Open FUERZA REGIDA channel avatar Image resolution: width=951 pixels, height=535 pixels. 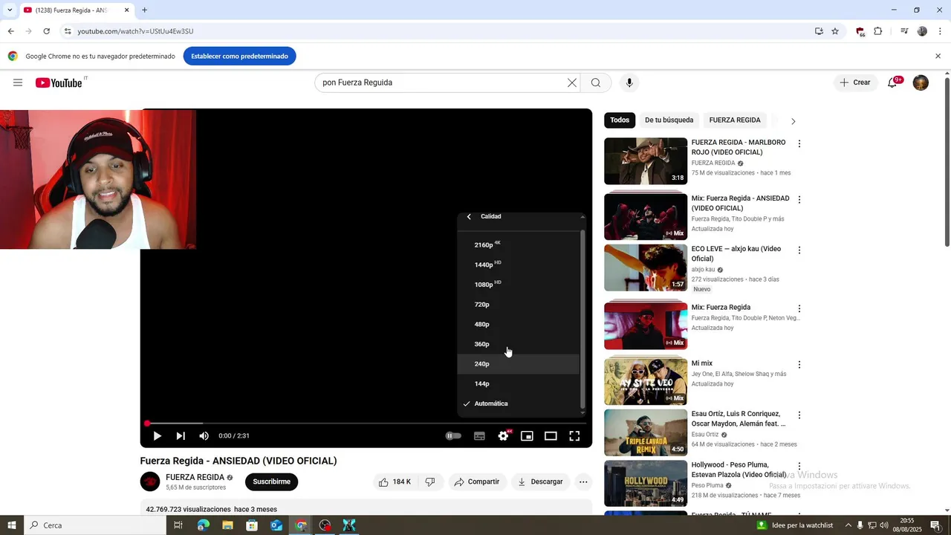click(150, 481)
